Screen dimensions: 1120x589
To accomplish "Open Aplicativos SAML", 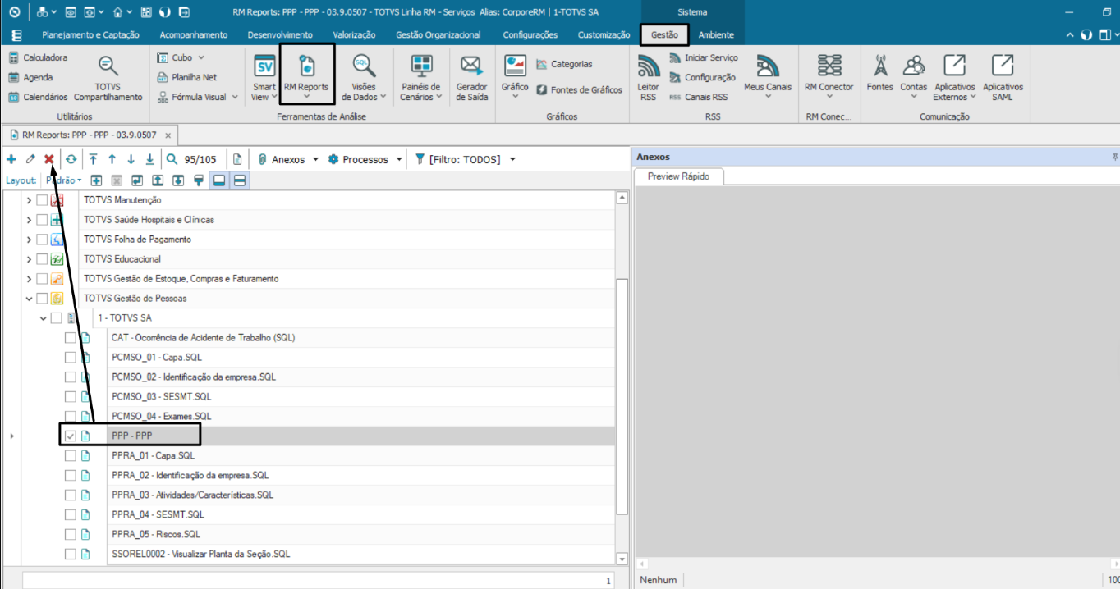I will point(1003,80).
